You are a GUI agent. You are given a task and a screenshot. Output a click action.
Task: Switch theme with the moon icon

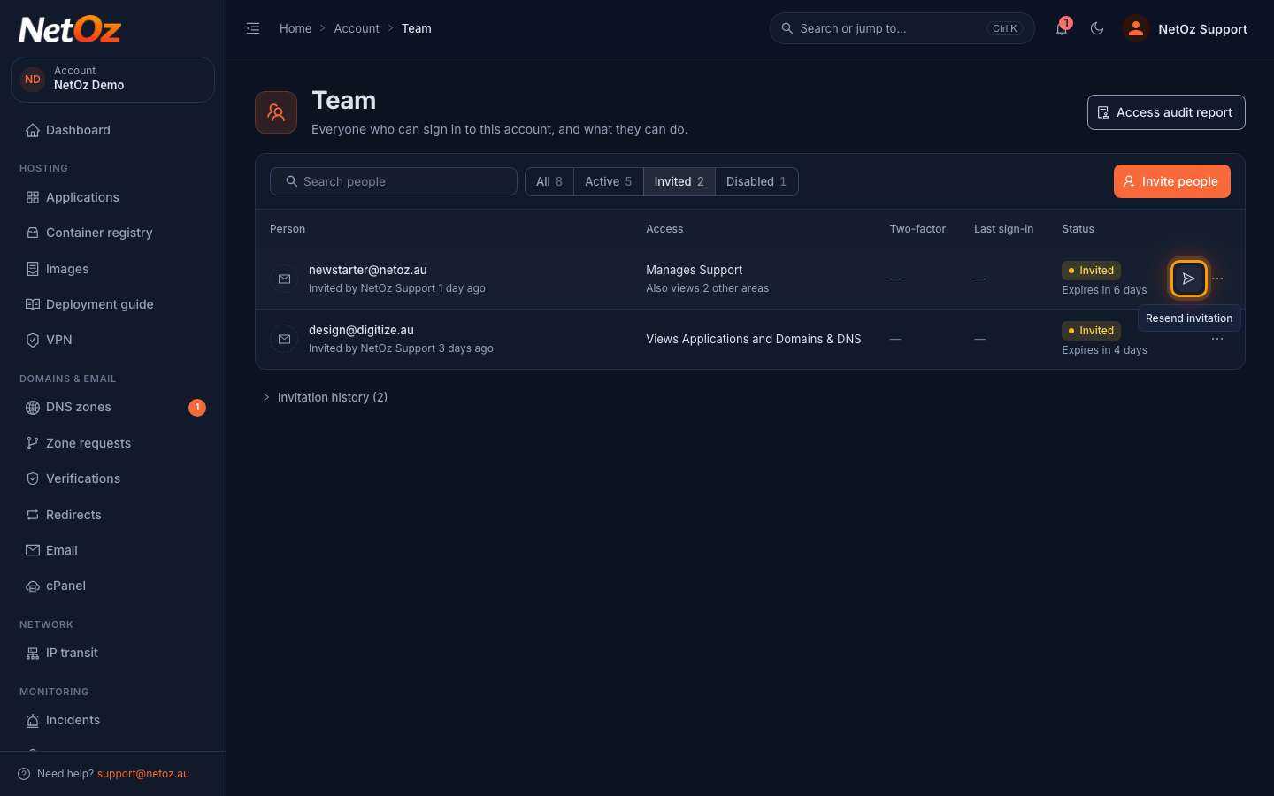tap(1097, 28)
